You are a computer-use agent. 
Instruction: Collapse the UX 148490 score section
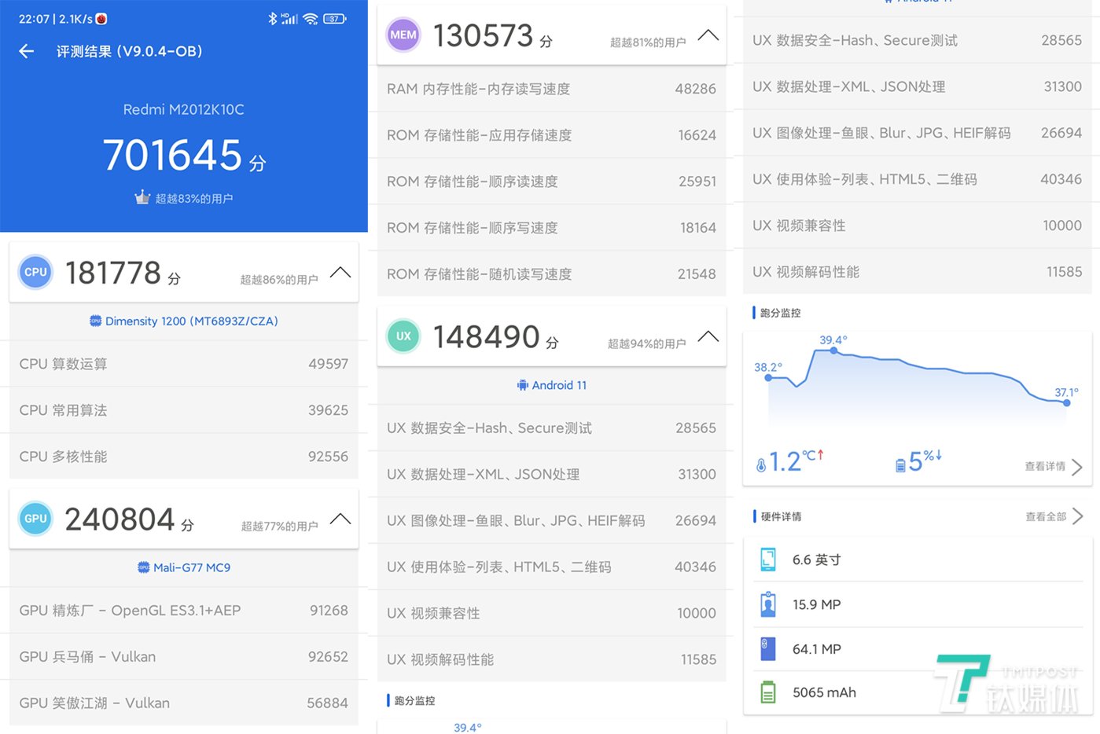click(x=708, y=336)
